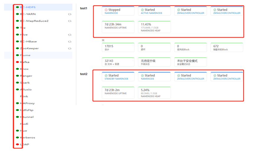The height and width of the screenshot is (152, 255).
Task: Click the 无待定升级 upgrade status card
Action: (154, 62)
